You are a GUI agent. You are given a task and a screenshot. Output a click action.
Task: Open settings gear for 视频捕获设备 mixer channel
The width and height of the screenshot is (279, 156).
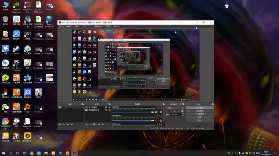161,121
